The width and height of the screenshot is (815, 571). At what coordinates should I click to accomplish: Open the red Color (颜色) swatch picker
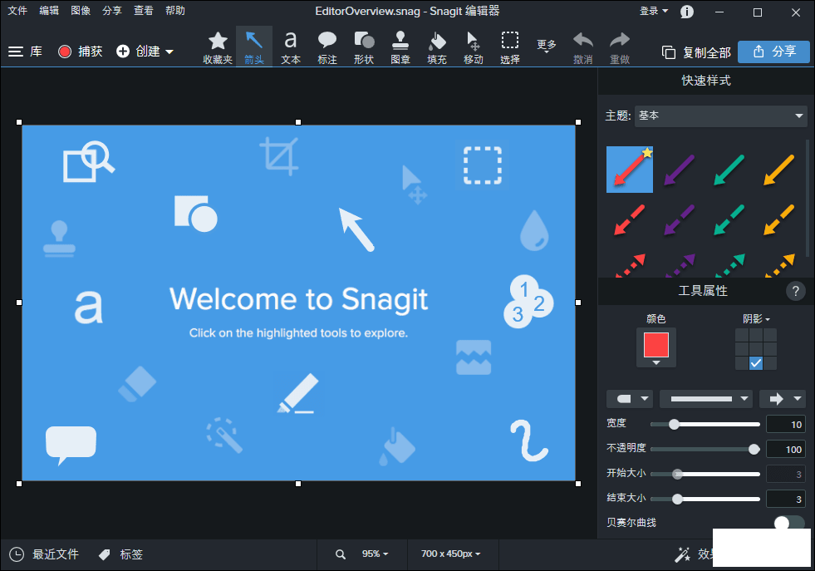coord(656,347)
